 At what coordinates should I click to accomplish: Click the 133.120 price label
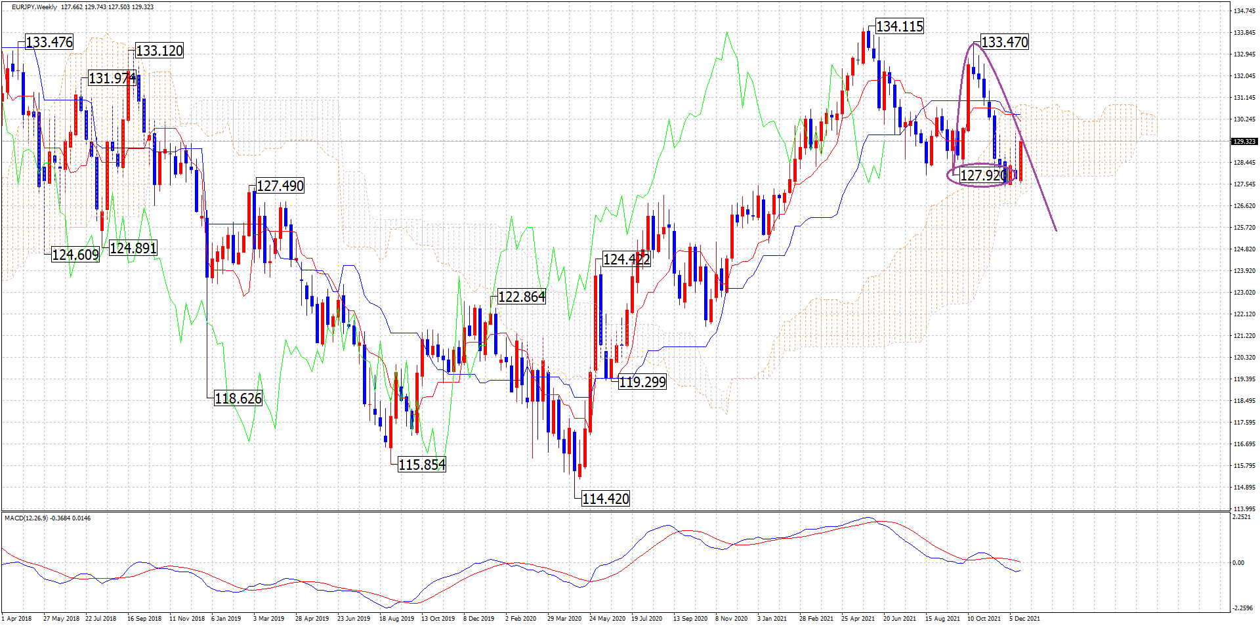pyautogui.click(x=159, y=51)
